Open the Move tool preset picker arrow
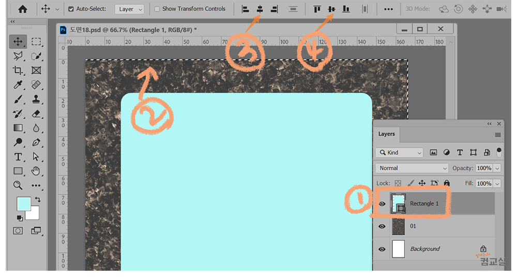517x277 pixels. [x=57, y=9]
